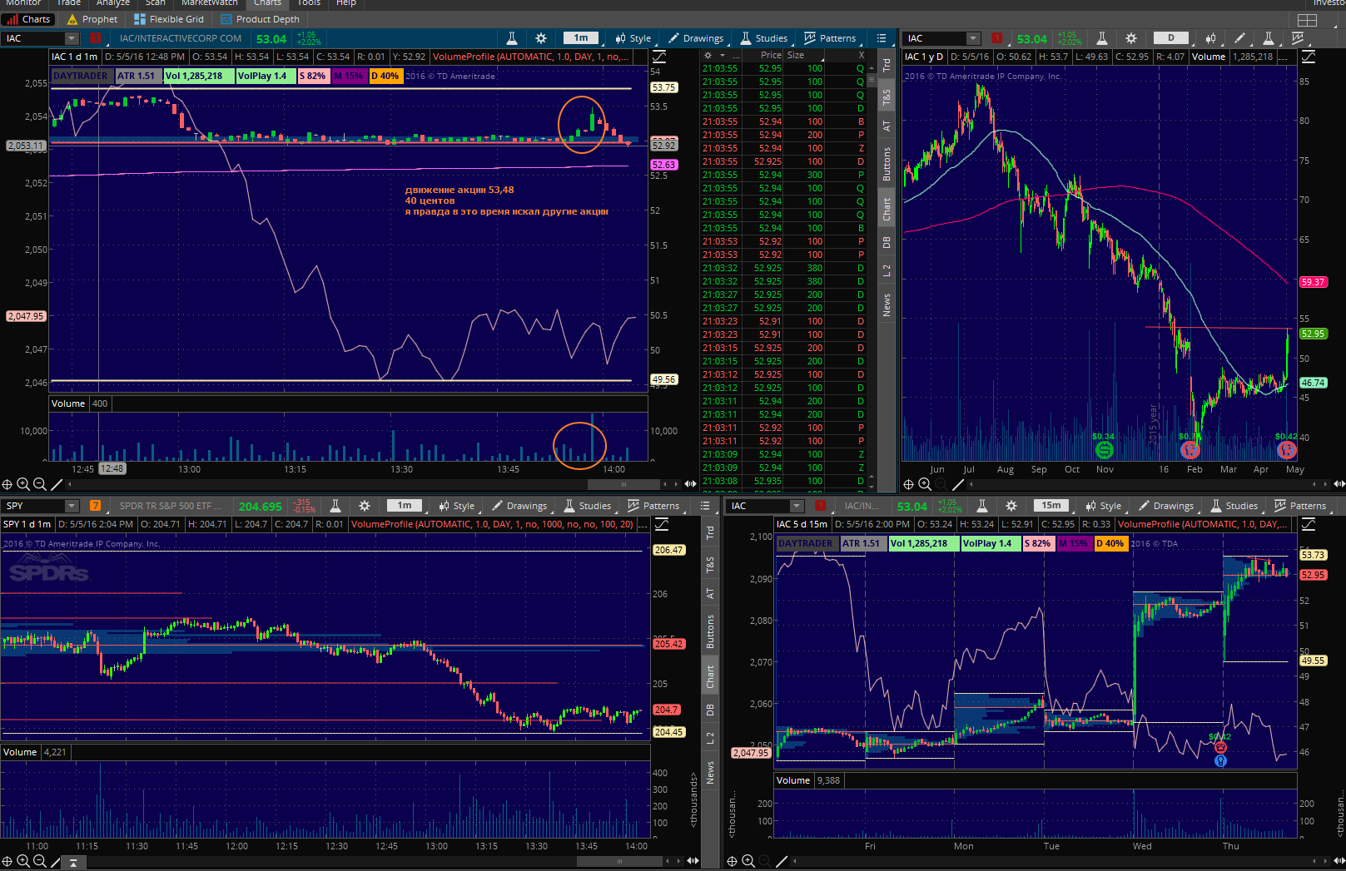Open chart settings gear in IAC 1m chart

tap(541, 38)
